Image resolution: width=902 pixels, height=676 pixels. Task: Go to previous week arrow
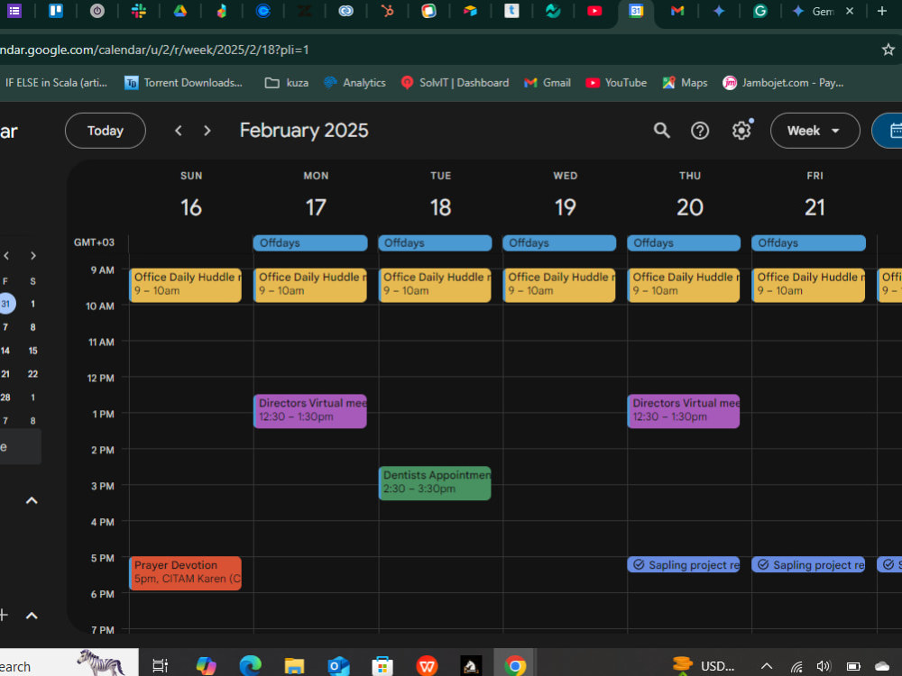(179, 131)
